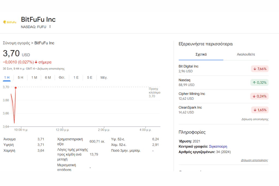Click the Υψ. 52-ε. value 6,24

tap(156, 139)
